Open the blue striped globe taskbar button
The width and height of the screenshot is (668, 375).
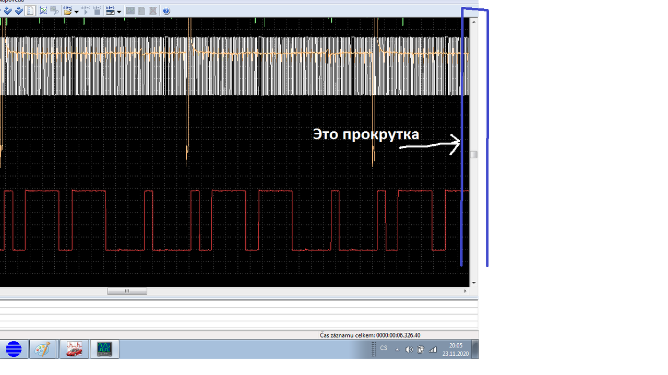point(14,349)
